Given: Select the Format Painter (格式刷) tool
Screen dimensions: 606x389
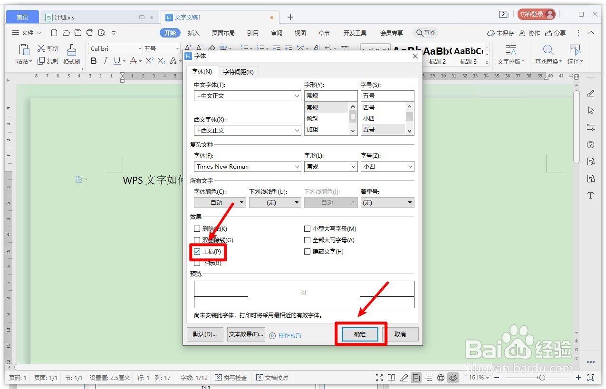Looking at the screenshot, I should [72, 54].
